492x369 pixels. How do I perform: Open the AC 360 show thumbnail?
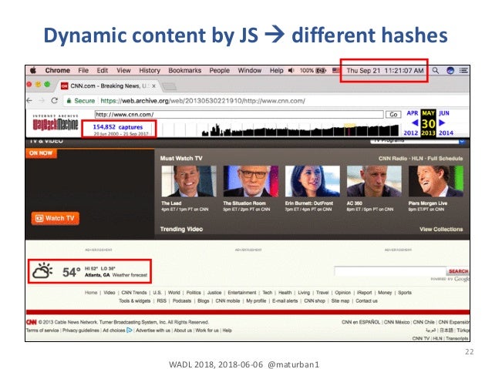pyautogui.click(x=374, y=181)
